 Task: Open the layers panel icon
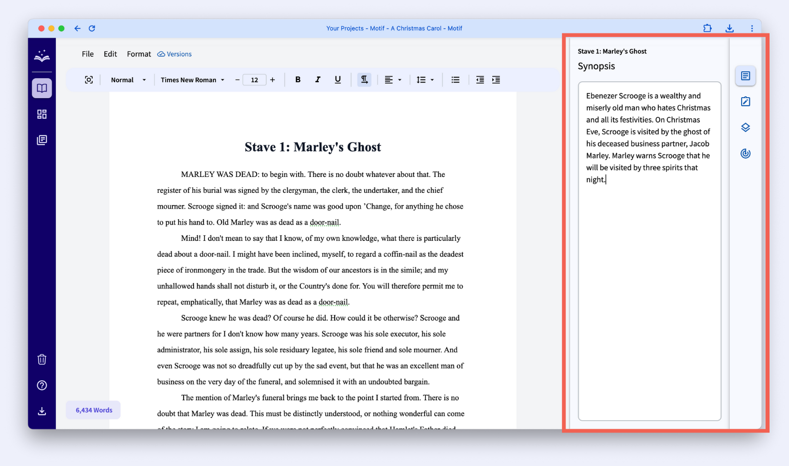[x=746, y=128]
